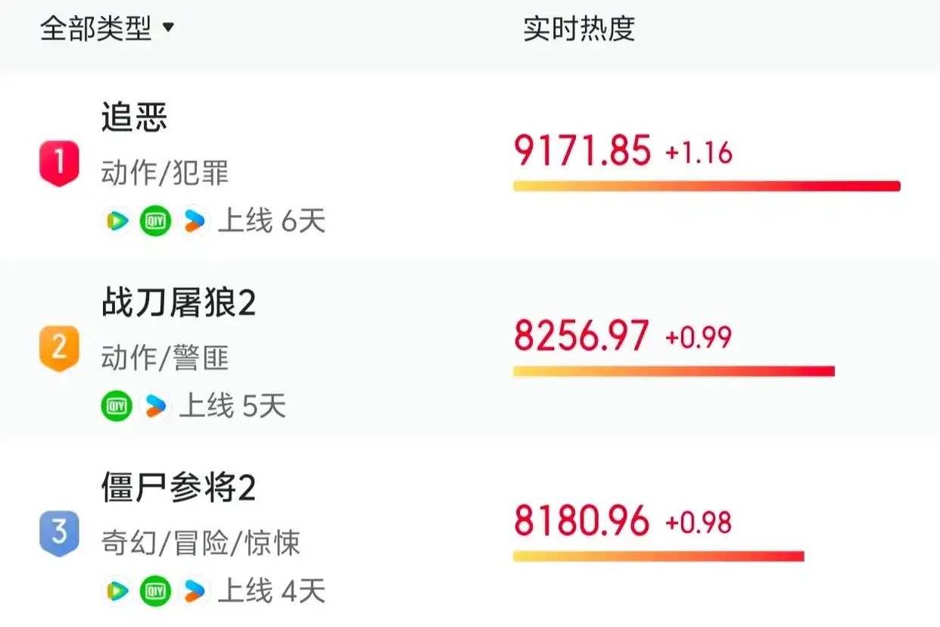Viewport: 940px width, 627px height.
Task: Click the Youku icon under 僵尸参将2
Action: [x=195, y=591]
